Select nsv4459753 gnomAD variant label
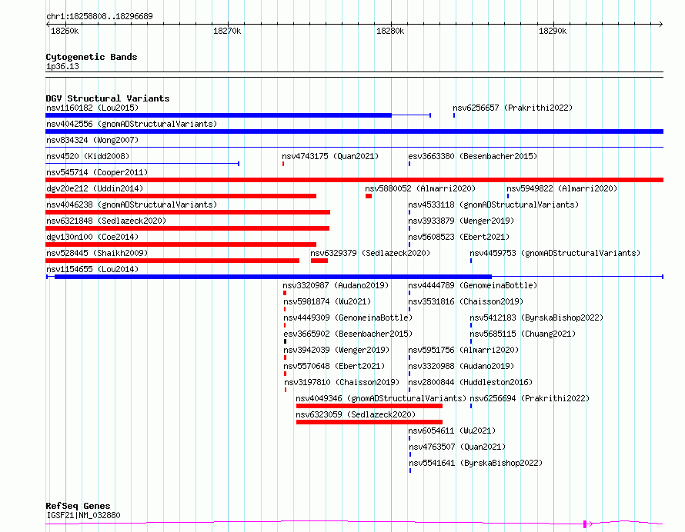The height and width of the screenshot is (532, 685). [555, 253]
